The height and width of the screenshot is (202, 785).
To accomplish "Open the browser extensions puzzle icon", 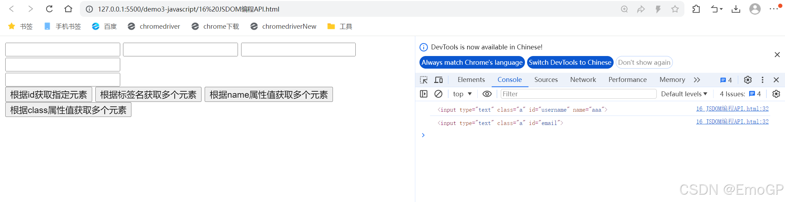I will point(696,9).
